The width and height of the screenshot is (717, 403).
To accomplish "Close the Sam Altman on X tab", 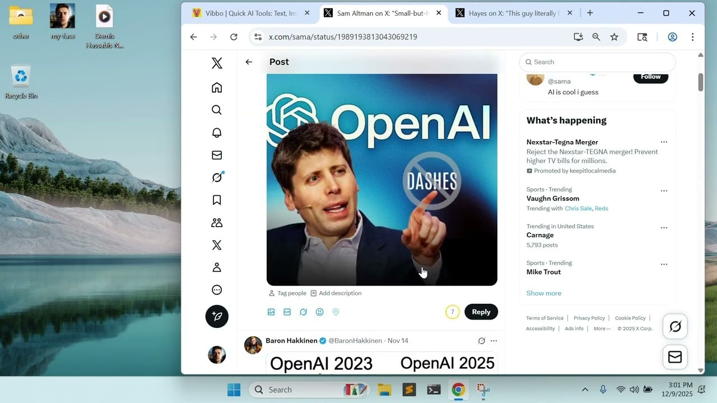I will [x=439, y=13].
